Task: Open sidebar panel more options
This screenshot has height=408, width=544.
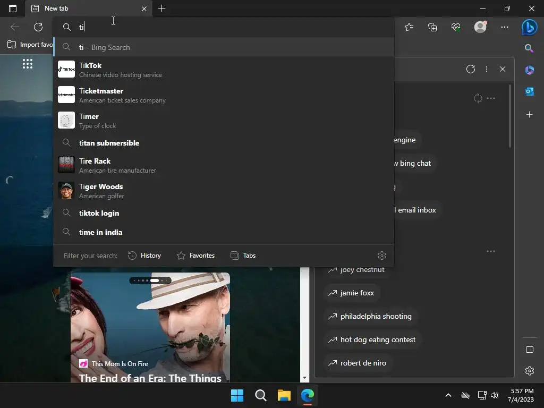Action: (487, 69)
